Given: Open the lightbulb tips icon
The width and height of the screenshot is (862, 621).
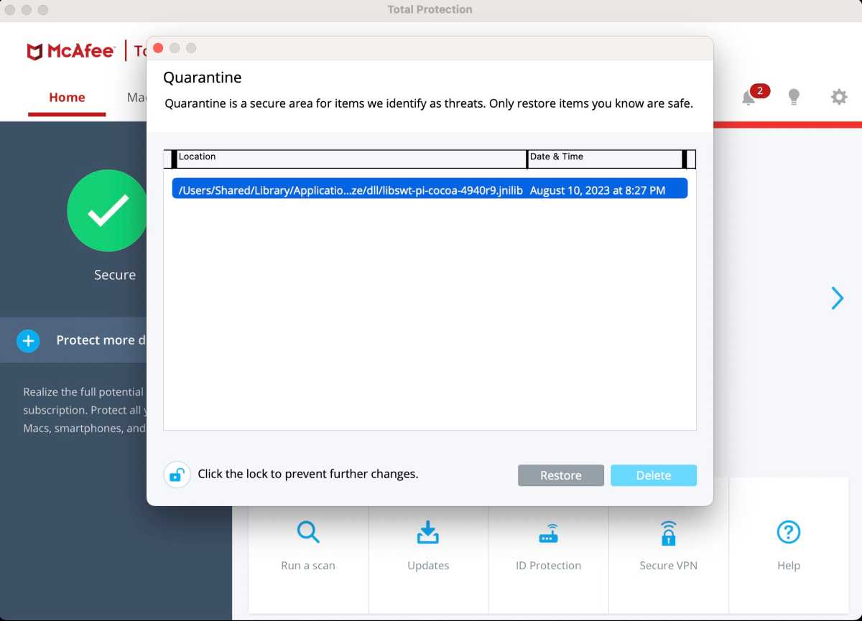Looking at the screenshot, I should tap(794, 97).
